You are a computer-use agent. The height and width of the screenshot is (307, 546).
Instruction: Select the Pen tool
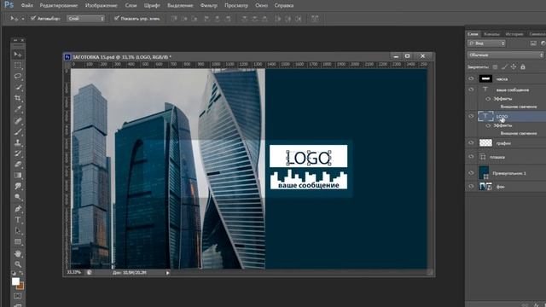17,209
